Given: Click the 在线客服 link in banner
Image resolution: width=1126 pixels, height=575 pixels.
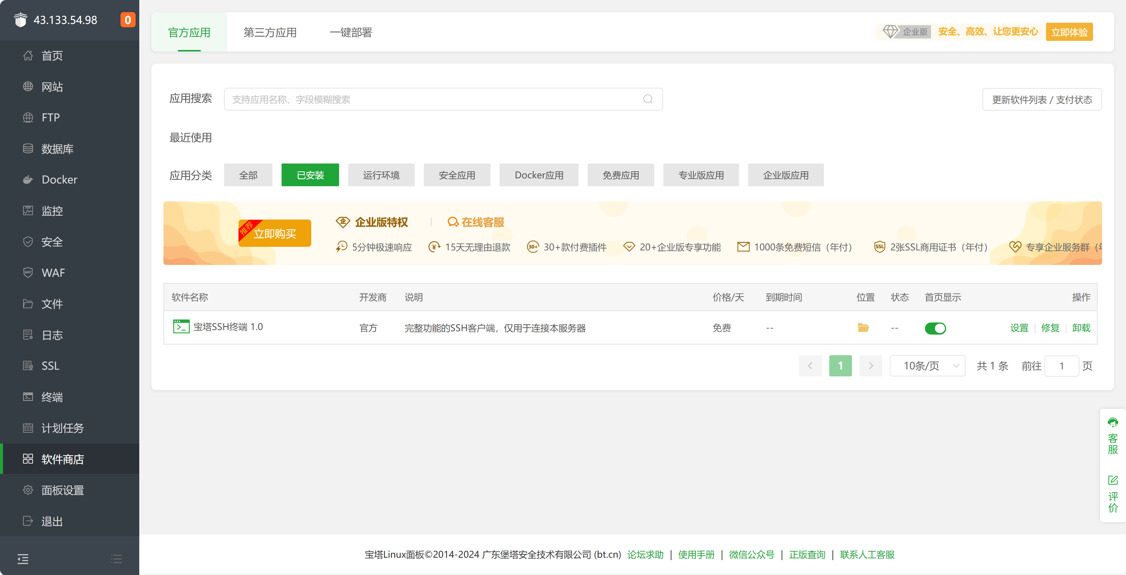Looking at the screenshot, I should [476, 223].
